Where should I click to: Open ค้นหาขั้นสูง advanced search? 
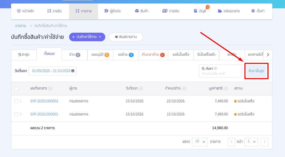(256, 71)
